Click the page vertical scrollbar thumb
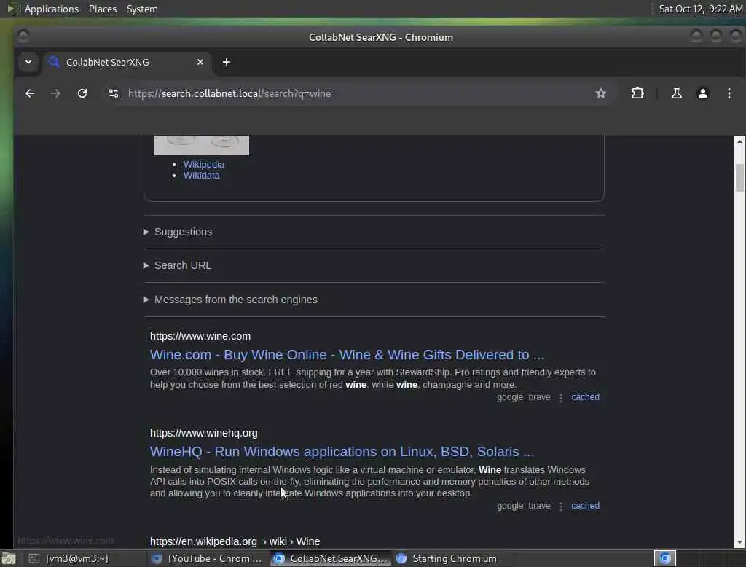Viewport: 746px width, 567px height. pyautogui.click(x=739, y=177)
